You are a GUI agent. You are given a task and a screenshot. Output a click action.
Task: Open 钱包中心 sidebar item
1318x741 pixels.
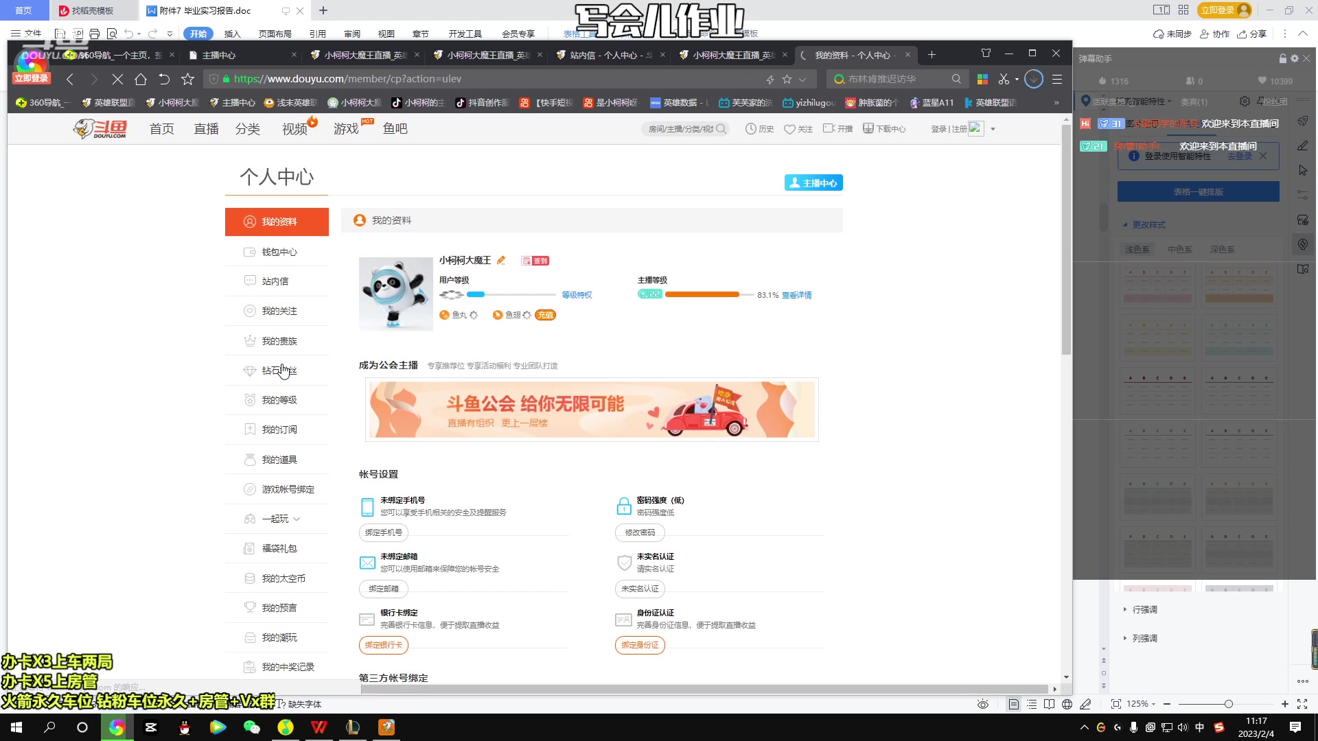pos(277,252)
